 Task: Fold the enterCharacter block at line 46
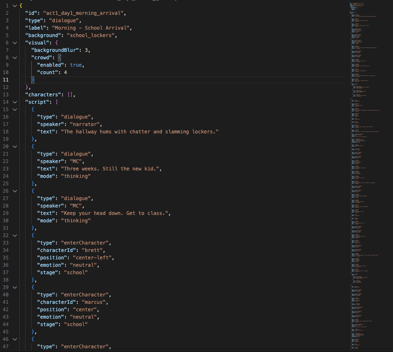(x=15, y=339)
